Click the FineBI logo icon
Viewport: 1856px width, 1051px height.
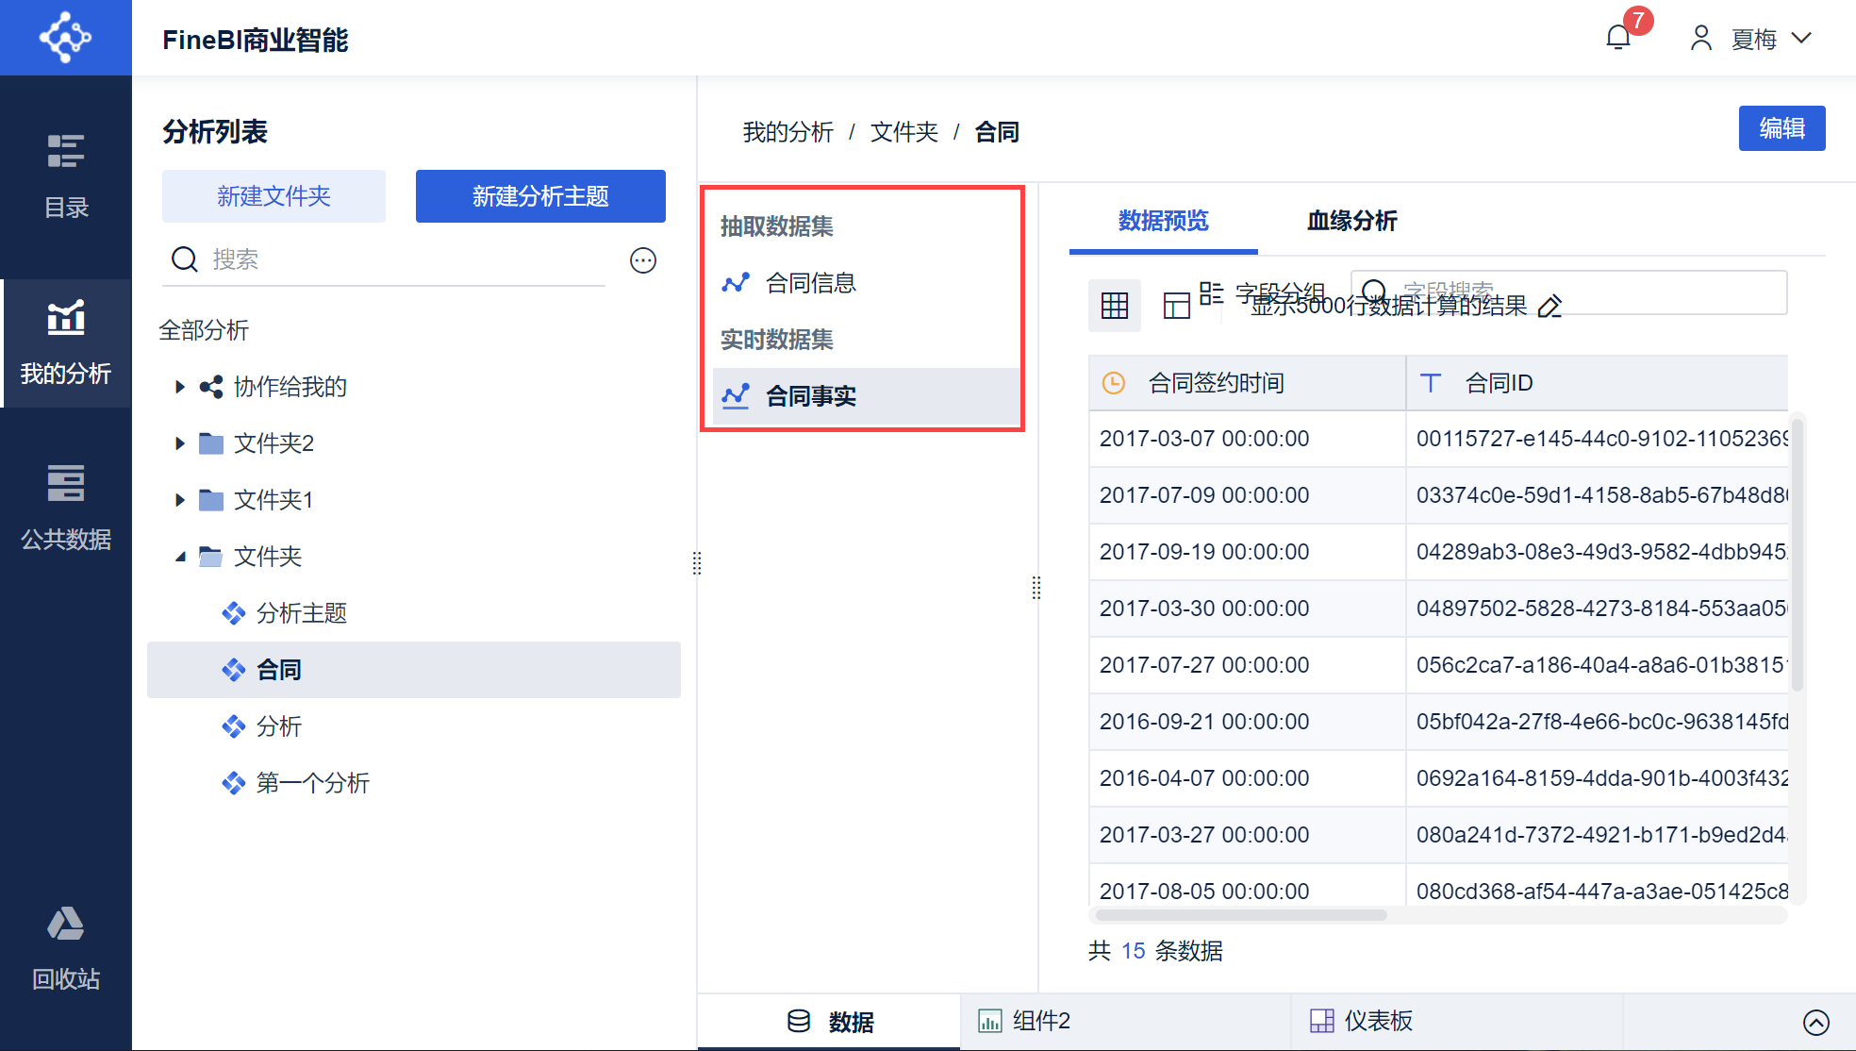point(65,38)
